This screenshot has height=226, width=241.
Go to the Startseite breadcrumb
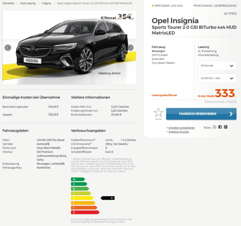coord(8,3)
